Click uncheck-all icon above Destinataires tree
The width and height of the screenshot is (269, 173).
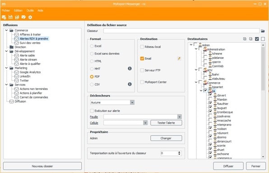263,39
